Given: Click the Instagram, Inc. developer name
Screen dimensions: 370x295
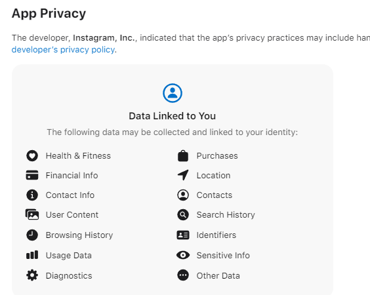Looking at the screenshot, I should click(104, 38).
